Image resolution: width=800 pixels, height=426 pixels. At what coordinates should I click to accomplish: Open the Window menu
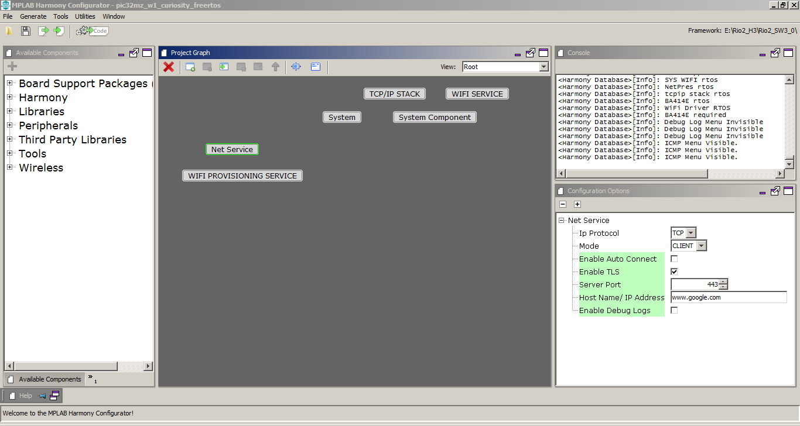pos(114,16)
